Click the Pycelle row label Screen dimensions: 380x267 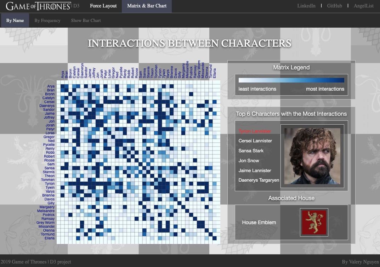coord(49,144)
